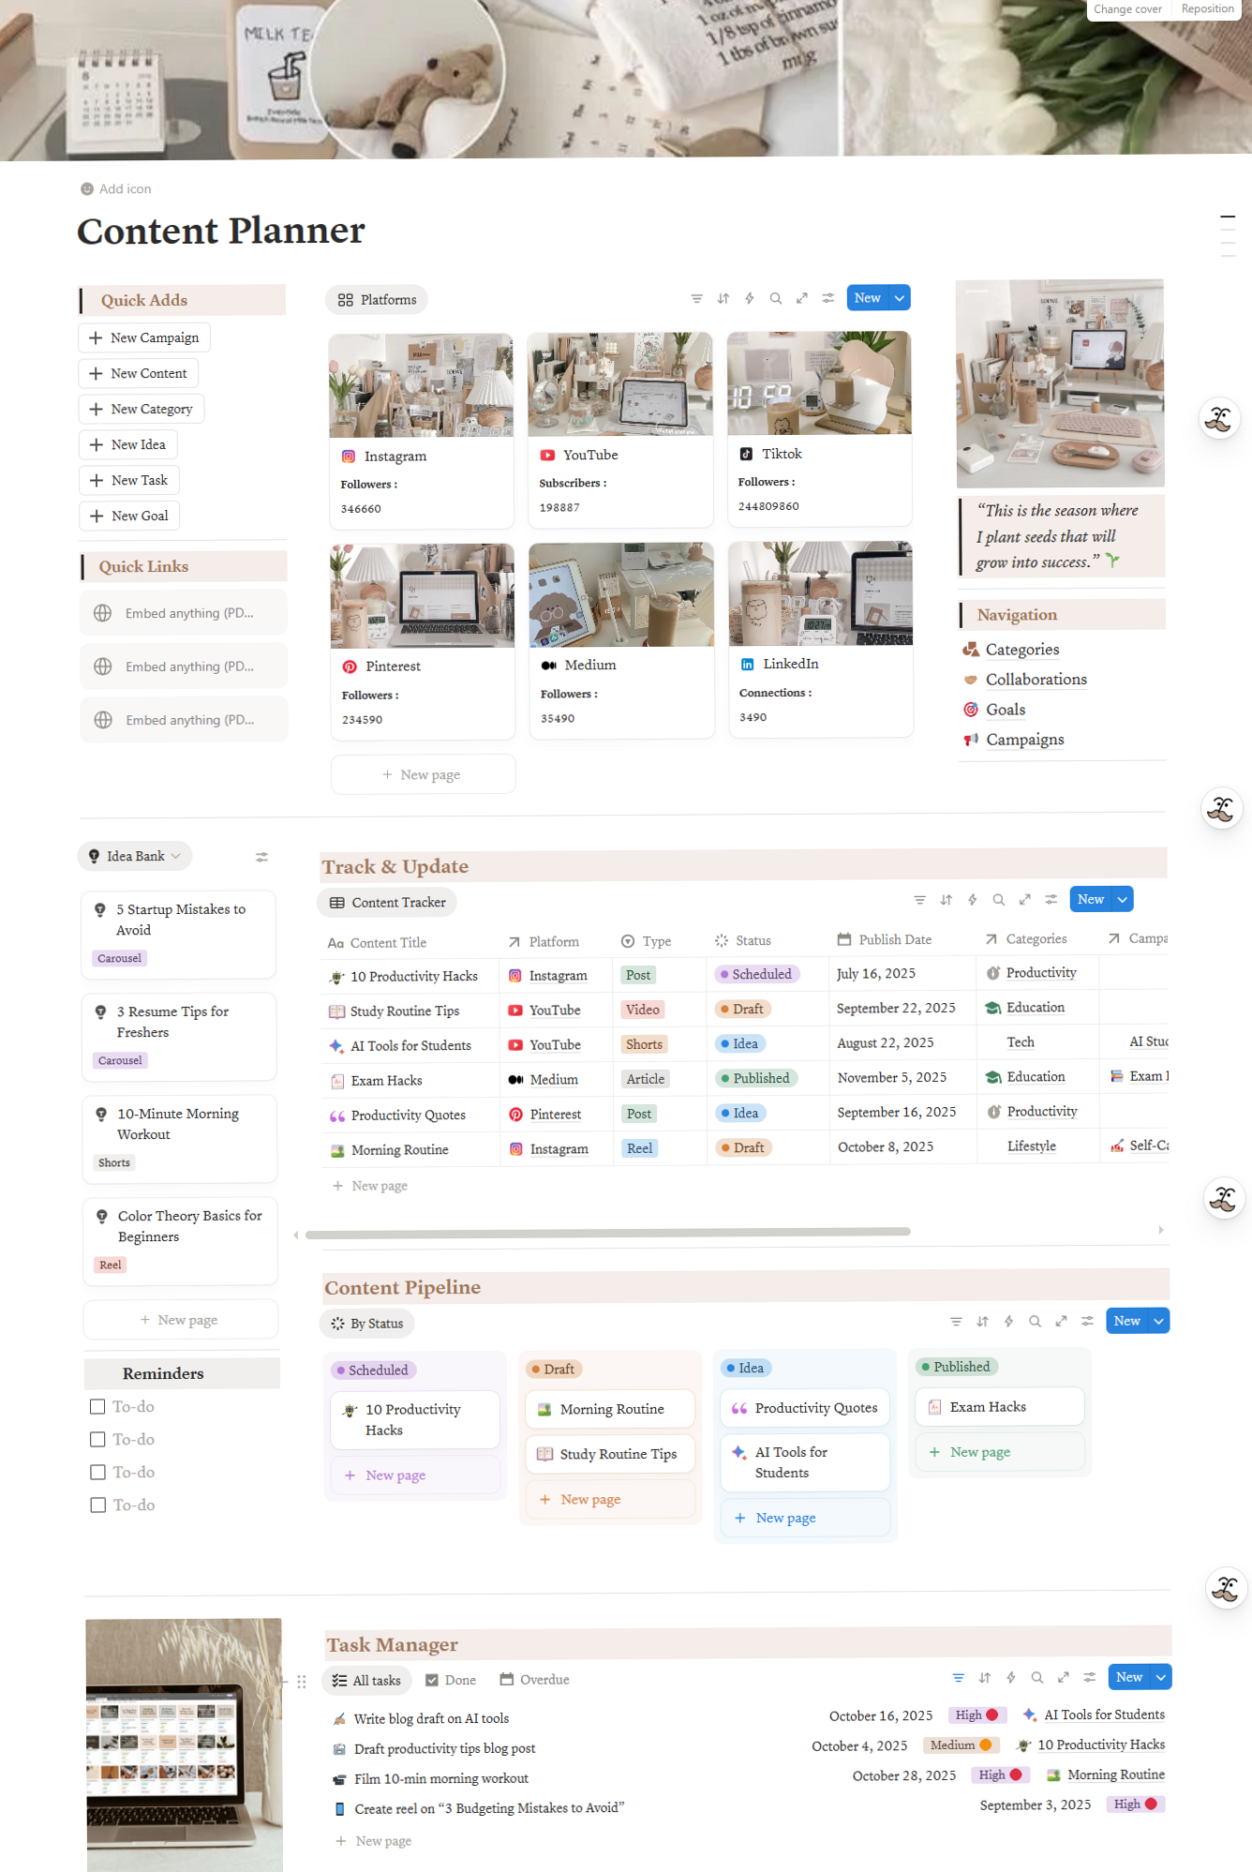Click the sort icon in Content Tracker toolbar
The image size is (1252, 1872).
point(946,899)
